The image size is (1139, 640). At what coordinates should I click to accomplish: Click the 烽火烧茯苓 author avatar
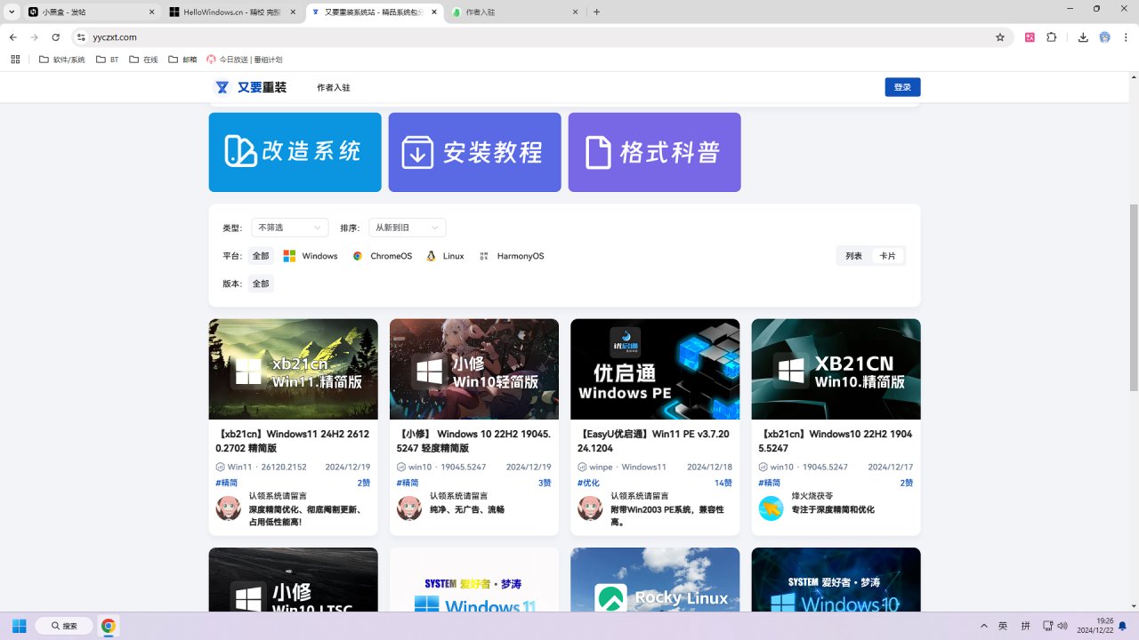[x=771, y=508]
